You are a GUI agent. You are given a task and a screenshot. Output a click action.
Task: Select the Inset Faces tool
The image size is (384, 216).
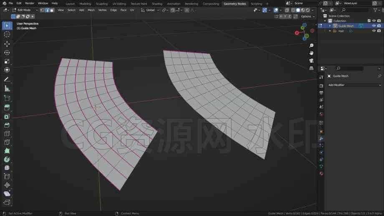tap(7, 116)
